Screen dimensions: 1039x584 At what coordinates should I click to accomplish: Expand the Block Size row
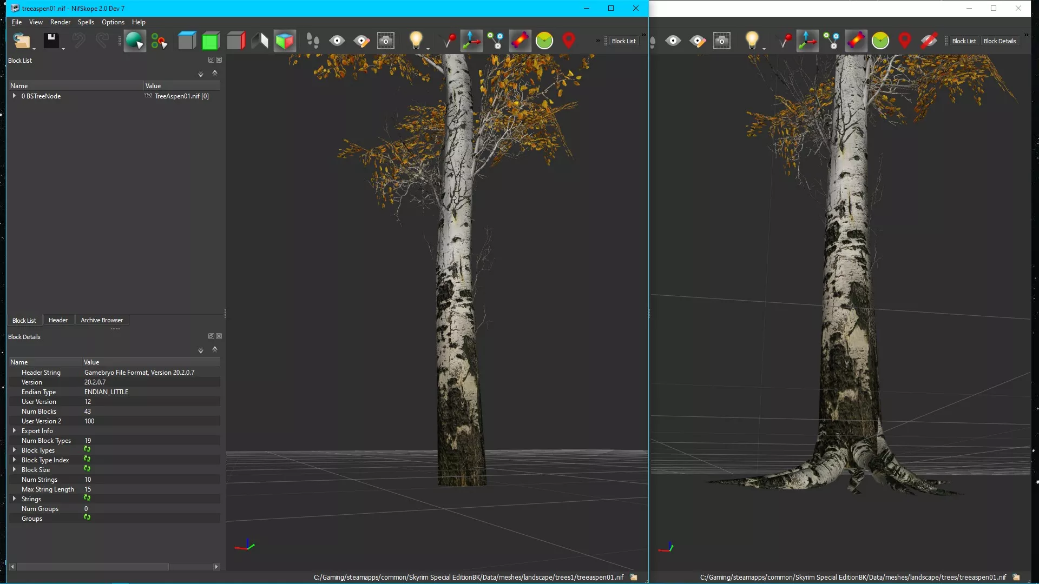pos(14,469)
